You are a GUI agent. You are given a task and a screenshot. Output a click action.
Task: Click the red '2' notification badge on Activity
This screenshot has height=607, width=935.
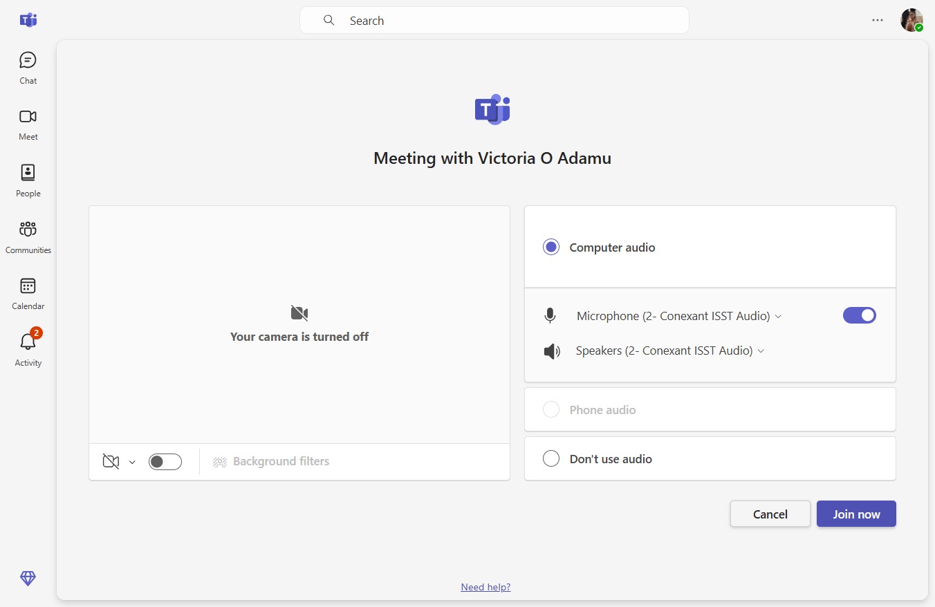(37, 333)
